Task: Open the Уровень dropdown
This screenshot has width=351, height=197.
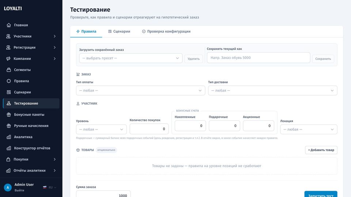Action: (x=101, y=129)
